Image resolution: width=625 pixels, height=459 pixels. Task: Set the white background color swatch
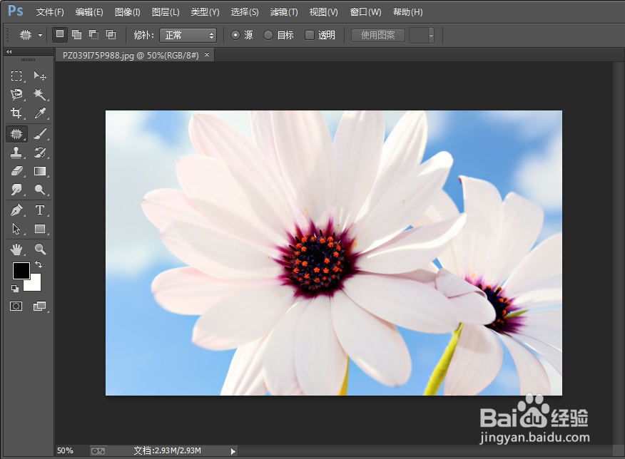(35, 284)
